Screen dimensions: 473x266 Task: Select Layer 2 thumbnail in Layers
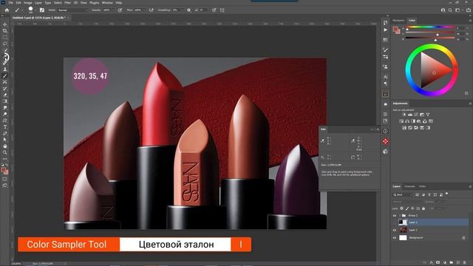point(403,222)
